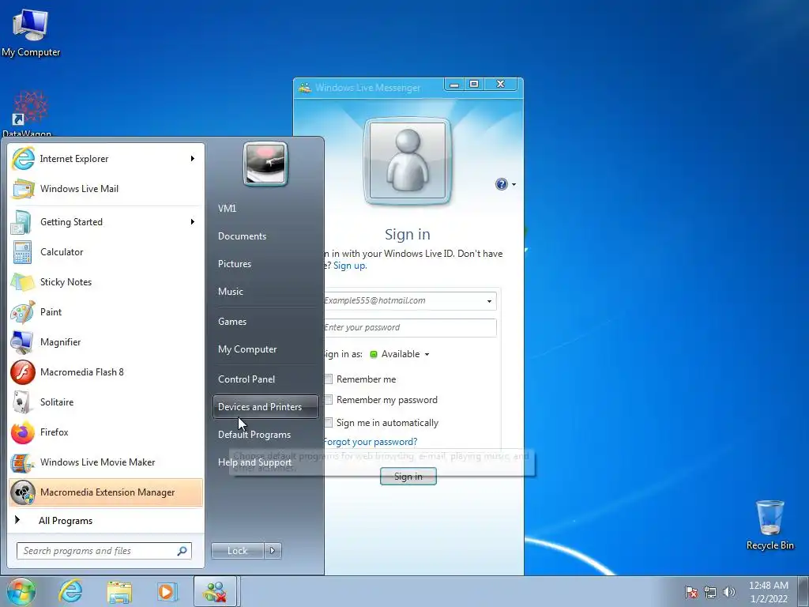
Task: Open the Magnifier icon
Action: point(22,342)
